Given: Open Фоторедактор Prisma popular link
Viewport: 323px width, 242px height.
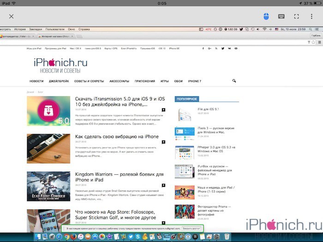Looking at the screenshot, I should tap(214, 211).
